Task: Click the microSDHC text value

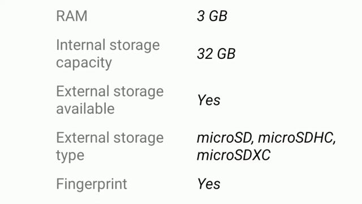Action: click(x=296, y=138)
